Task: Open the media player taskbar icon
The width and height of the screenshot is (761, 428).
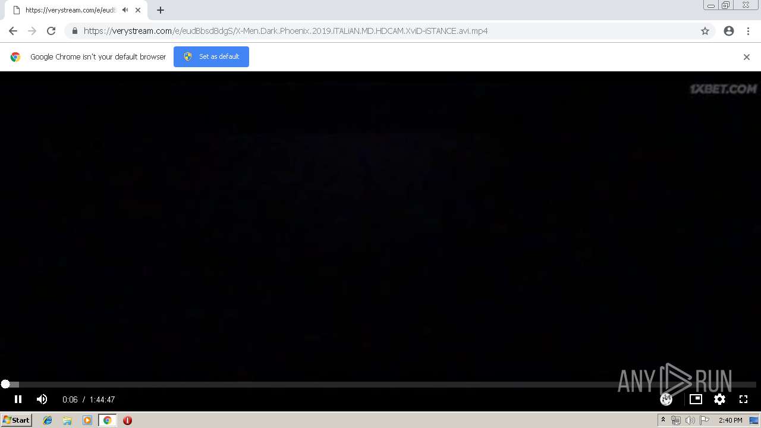Action: 87,420
